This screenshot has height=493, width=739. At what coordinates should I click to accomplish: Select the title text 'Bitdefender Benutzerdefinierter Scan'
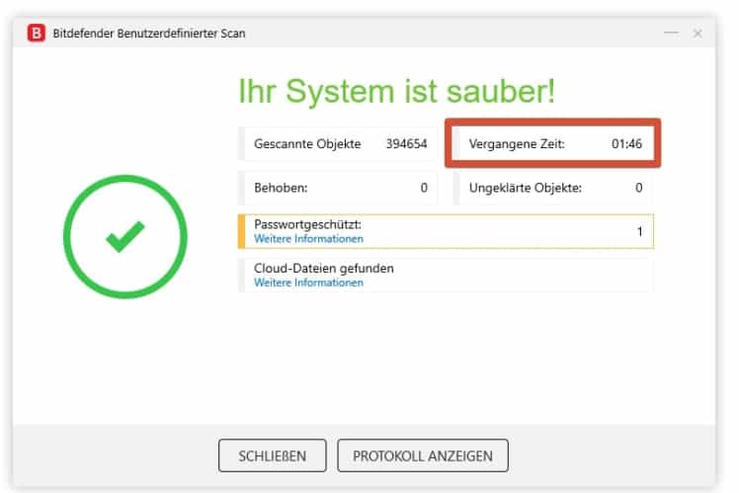point(149,34)
